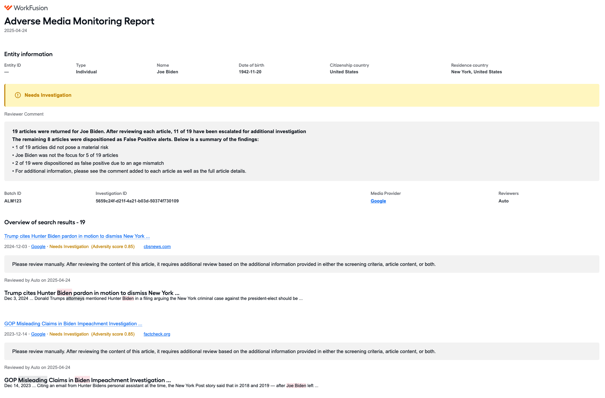Image resolution: width=605 pixels, height=398 pixels.
Task: Click the Entity information heading
Action: 28,54
